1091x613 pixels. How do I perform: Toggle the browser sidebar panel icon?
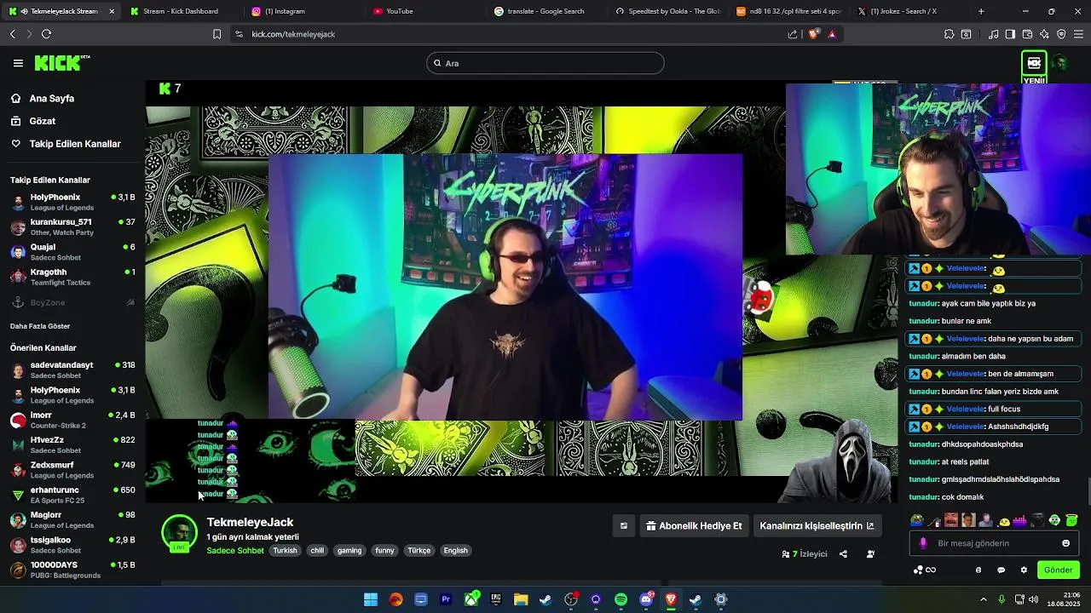click(1010, 34)
